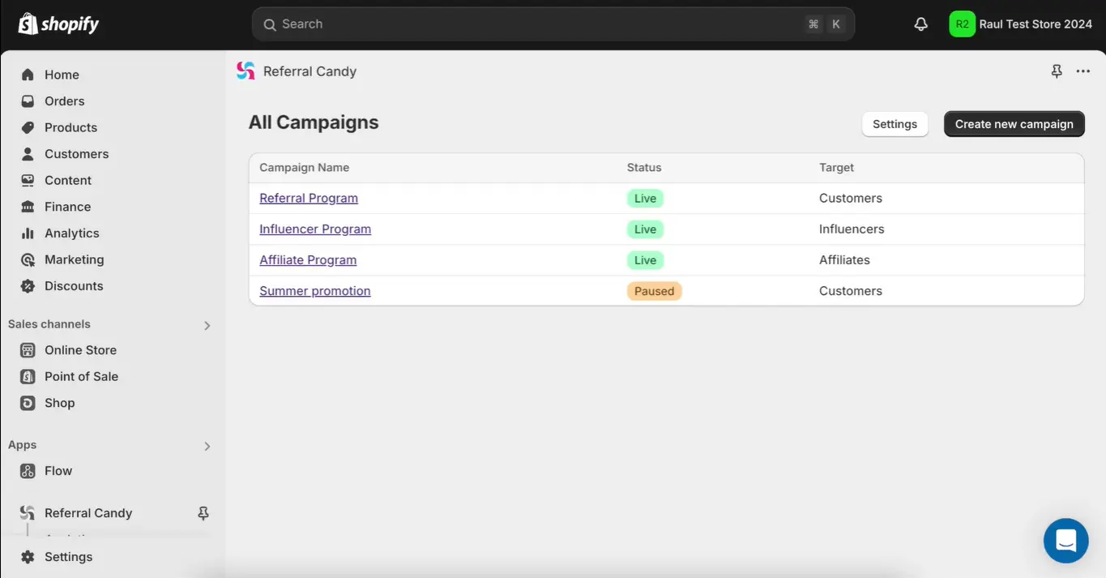Open the three-dot more options menu

coord(1083,71)
